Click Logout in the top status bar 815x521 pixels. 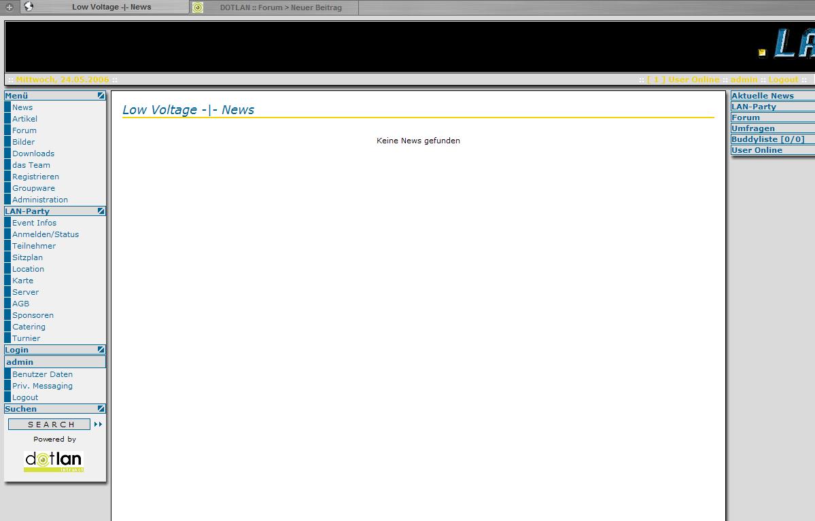coord(783,79)
